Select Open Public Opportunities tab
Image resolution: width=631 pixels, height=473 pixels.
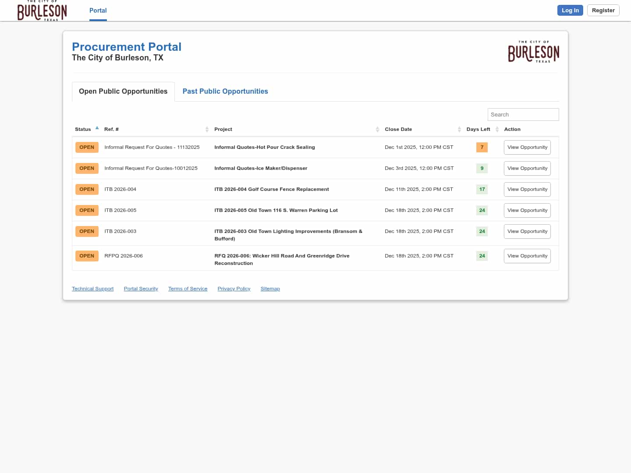point(123,92)
